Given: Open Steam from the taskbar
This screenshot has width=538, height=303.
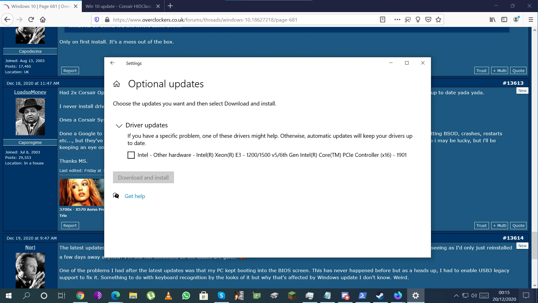Looking at the screenshot, I should (380, 295).
